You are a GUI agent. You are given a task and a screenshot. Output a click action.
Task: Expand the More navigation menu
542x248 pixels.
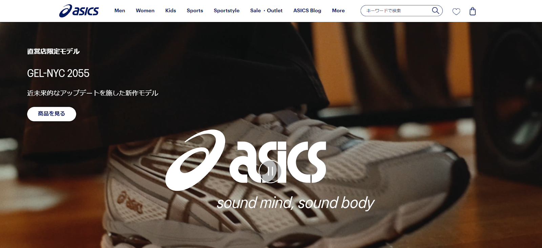point(338,11)
